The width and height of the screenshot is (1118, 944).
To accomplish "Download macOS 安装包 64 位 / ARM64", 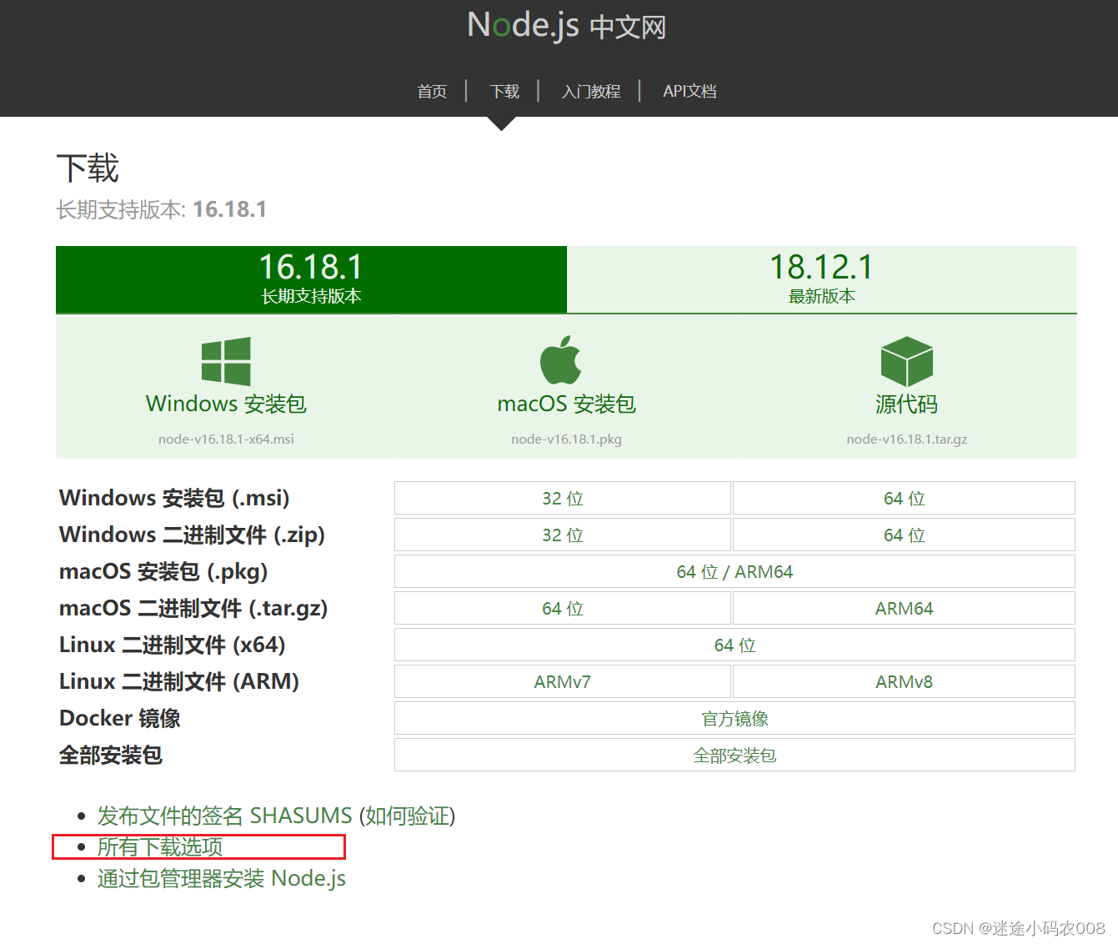I will tap(734, 571).
